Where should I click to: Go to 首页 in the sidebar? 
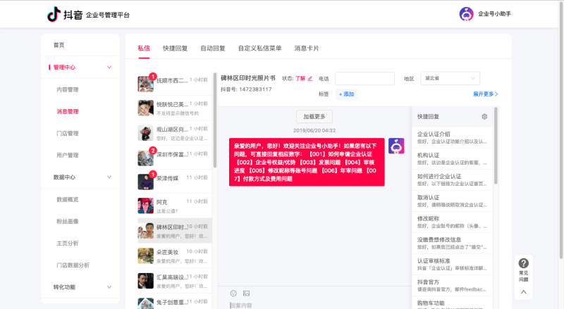(x=59, y=45)
